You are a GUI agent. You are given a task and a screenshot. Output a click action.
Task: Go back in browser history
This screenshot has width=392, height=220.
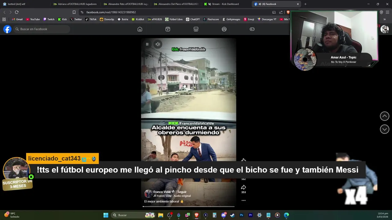(x=4, y=12)
